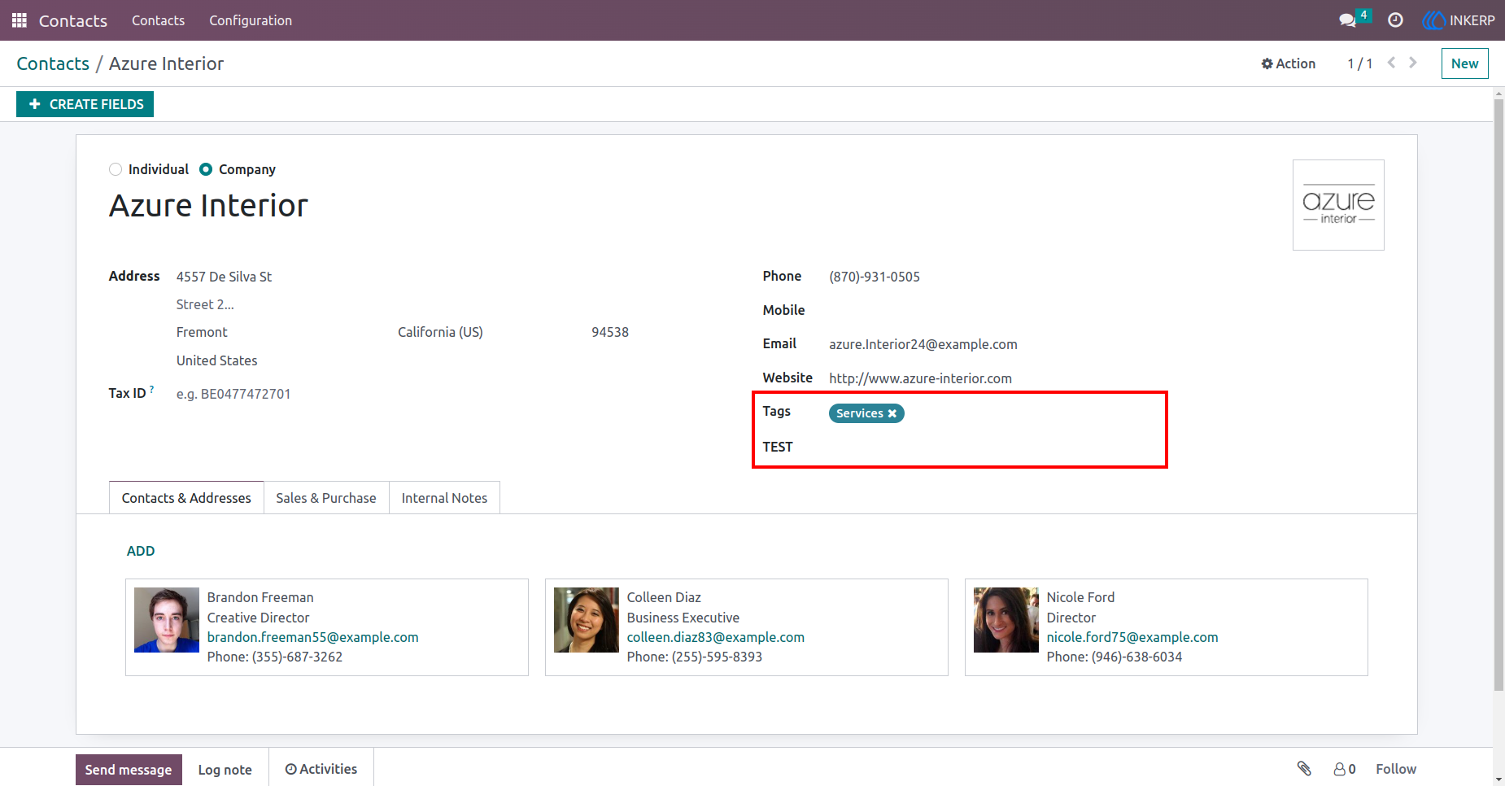Go to the previous record arrow
Image resolution: width=1505 pixels, height=786 pixels.
pos(1391,63)
